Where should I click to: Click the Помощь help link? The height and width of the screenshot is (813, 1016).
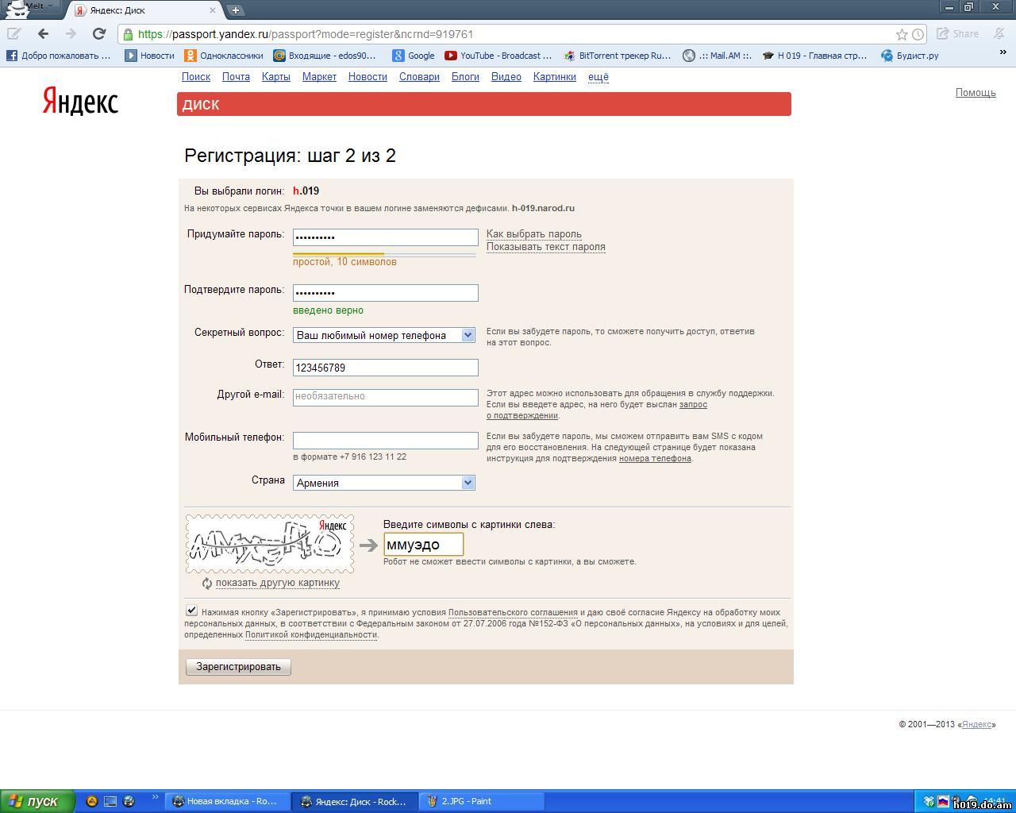tap(976, 93)
